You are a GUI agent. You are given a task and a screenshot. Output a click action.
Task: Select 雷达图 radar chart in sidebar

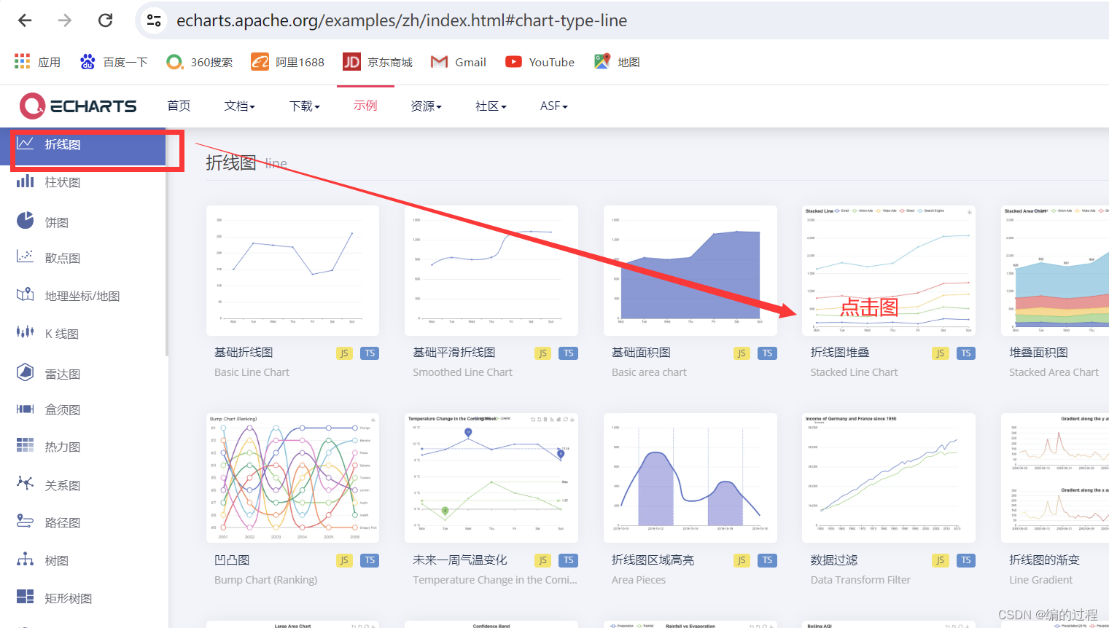point(83,374)
